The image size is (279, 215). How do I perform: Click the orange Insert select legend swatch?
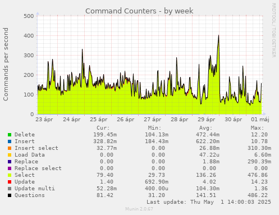click(10, 148)
